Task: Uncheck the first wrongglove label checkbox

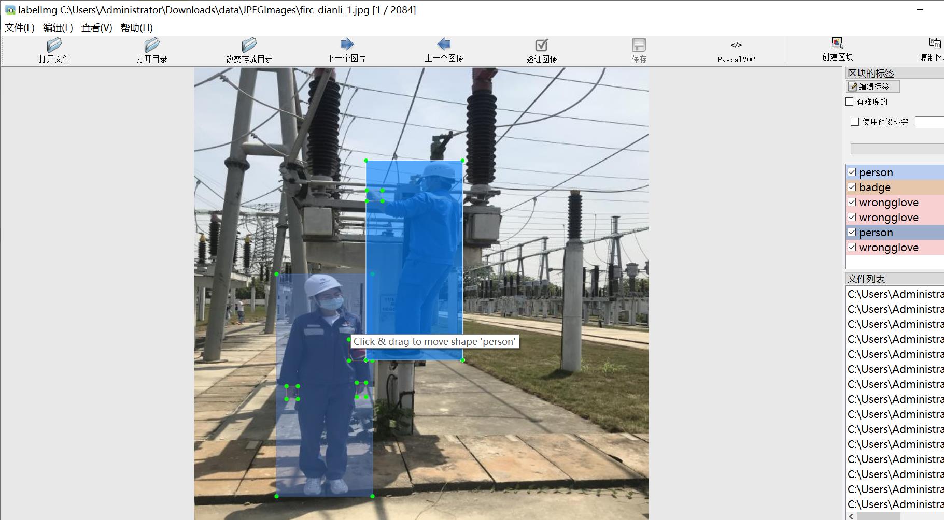Action: click(852, 202)
